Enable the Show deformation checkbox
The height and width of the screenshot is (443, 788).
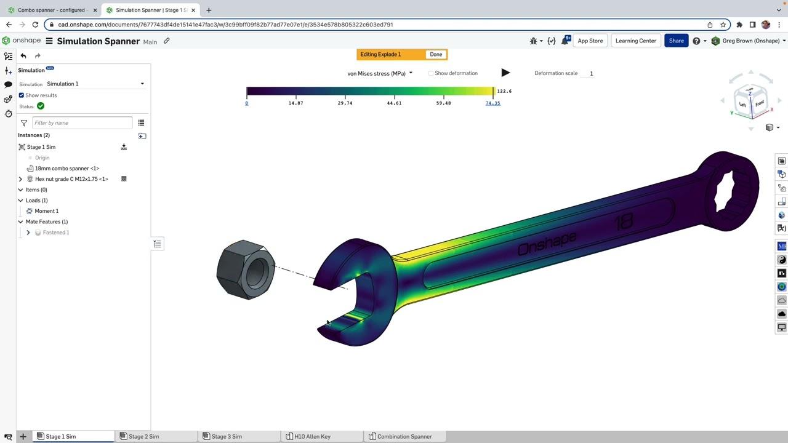pyautogui.click(x=431, y=73)
